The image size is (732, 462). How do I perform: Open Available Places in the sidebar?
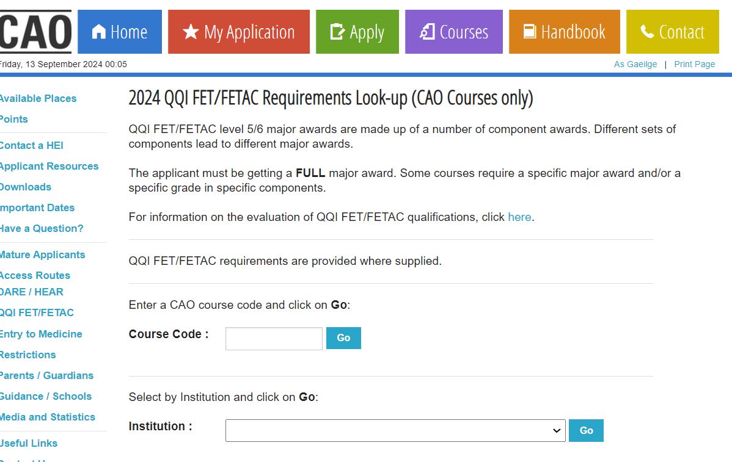pos(38,98)
